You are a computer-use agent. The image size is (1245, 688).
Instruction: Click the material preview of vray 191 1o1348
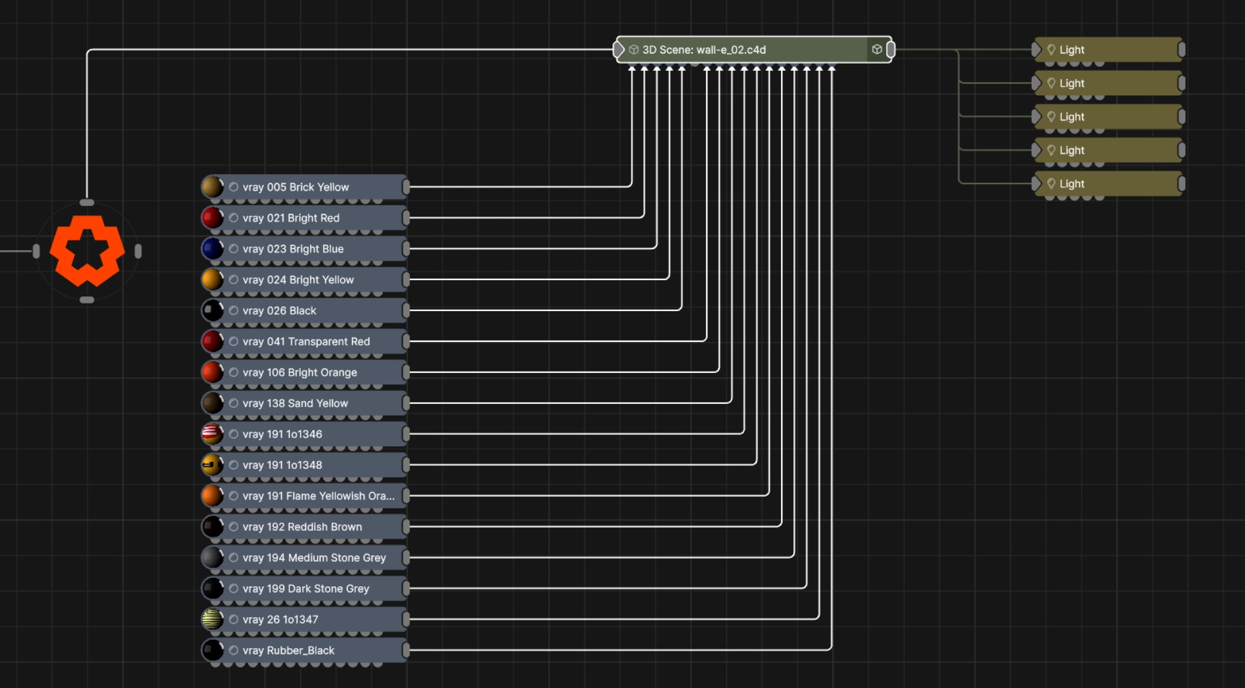click(212, 465)
